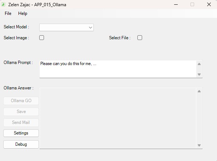Image resolution: width=217 pixels, height=161 pixels.
Task: Open the File menu
Action: [x=8, y=13]
